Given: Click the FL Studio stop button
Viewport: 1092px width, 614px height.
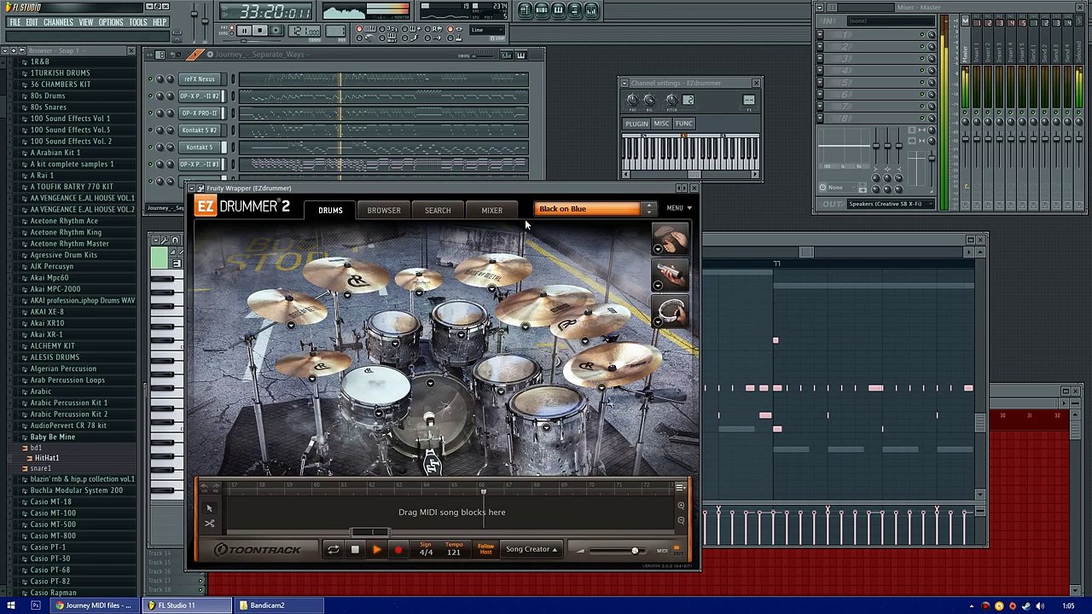Looking at the screenshot, I should [260, 31].
